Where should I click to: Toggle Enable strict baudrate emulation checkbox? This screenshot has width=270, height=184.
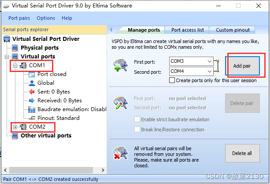pyautogui.click(x=137, y=119)
